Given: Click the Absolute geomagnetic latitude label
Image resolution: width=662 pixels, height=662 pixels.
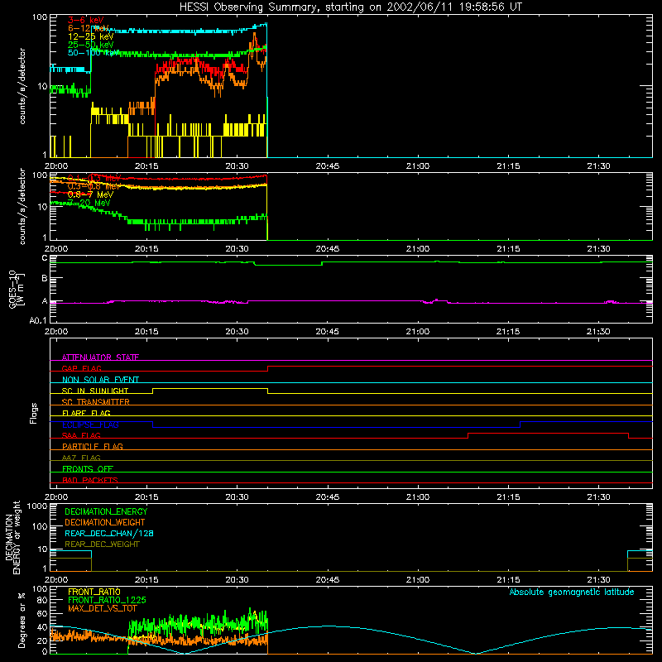Looking at the screenshot, I should point(572,592).
